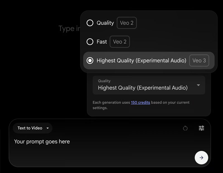Viewport: 223px width, 173px height.
Task: Click the Veo 2 badge beside Fast
Action: coord(120,42)
